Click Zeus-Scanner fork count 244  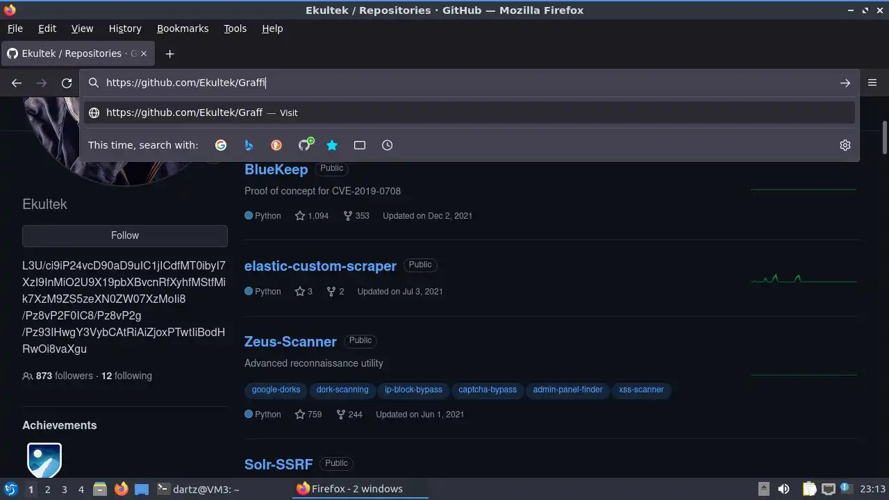[349, 415]
